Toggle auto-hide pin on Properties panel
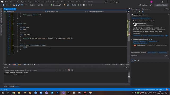 pyautogui.click(x=166, y=55)
